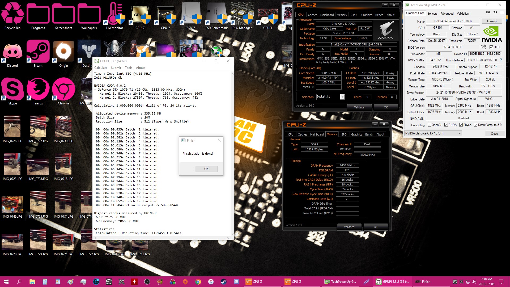Toggle the PhysX computing checkbox
The height and width of the screenshot is (287, 510).
click(461, 125)
